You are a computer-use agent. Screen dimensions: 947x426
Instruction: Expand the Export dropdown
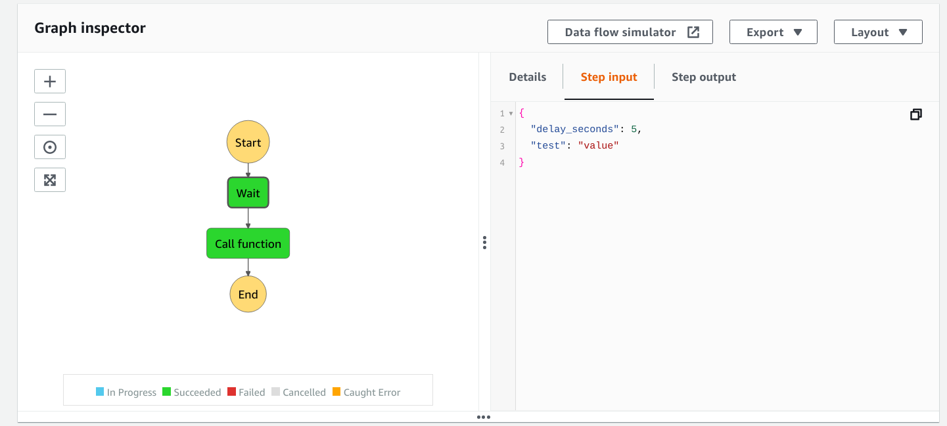(x=773, y=32)
